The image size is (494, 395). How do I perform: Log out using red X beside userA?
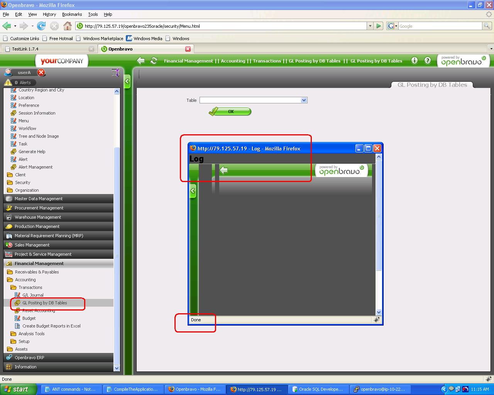(41, 72)
